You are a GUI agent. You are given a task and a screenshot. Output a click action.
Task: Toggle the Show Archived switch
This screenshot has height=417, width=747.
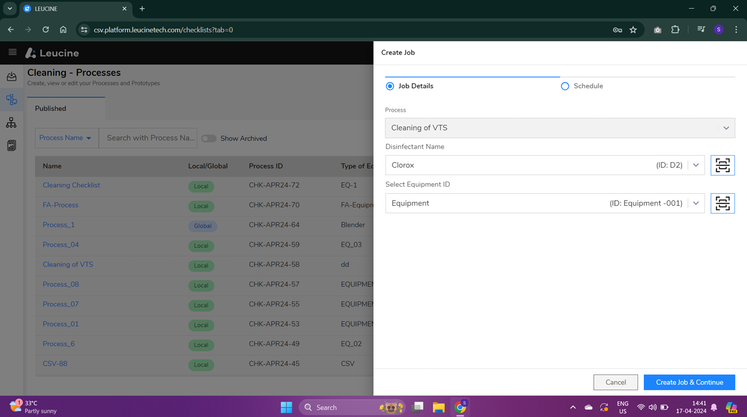coord(208,138)
